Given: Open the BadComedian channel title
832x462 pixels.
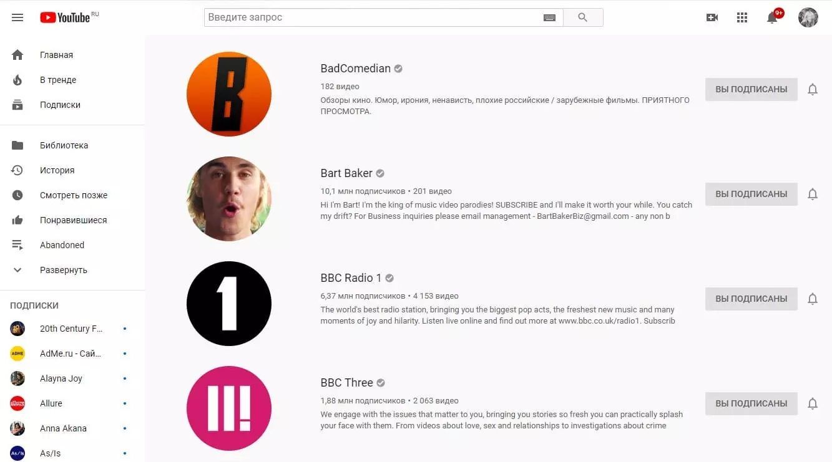Looking at the screenshot, I should click(x=355, y=69).
